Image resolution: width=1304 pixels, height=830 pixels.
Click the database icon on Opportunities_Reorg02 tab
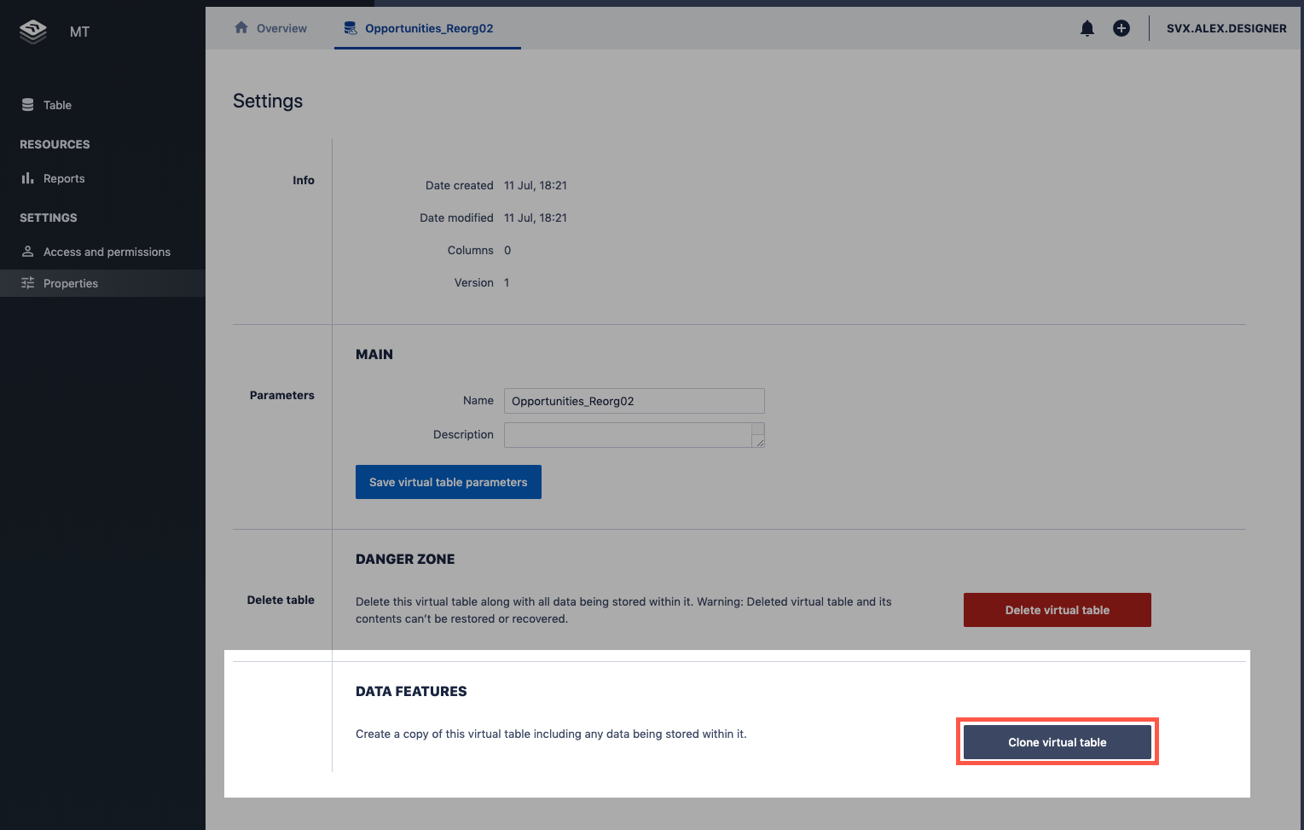(351, 28)
